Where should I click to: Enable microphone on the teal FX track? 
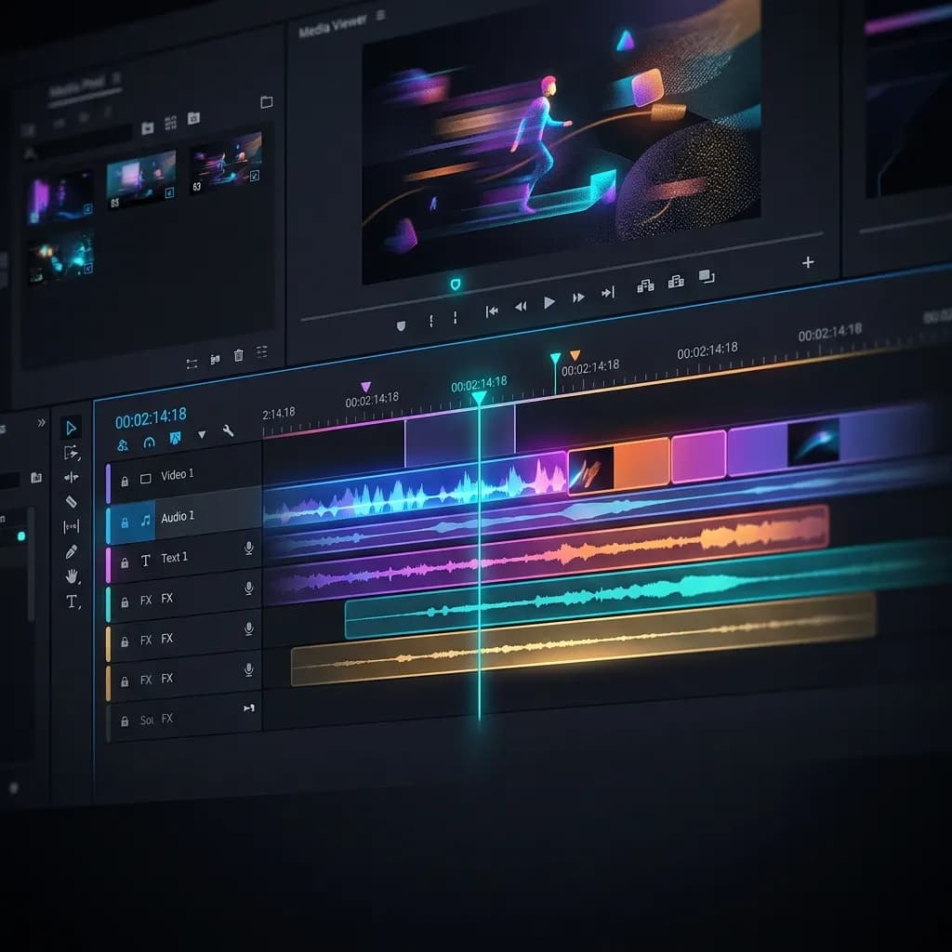(x=248, y=588)
